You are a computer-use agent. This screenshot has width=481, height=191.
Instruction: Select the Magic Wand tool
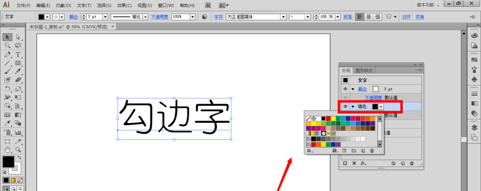pos(7,45)
